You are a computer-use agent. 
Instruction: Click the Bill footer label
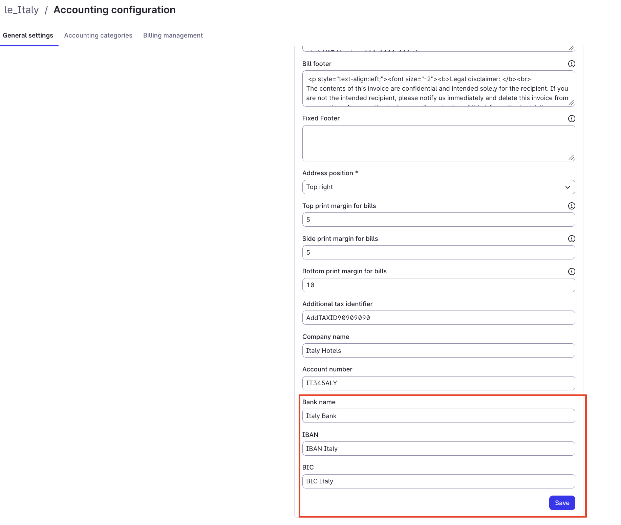(x=317, y=64)
